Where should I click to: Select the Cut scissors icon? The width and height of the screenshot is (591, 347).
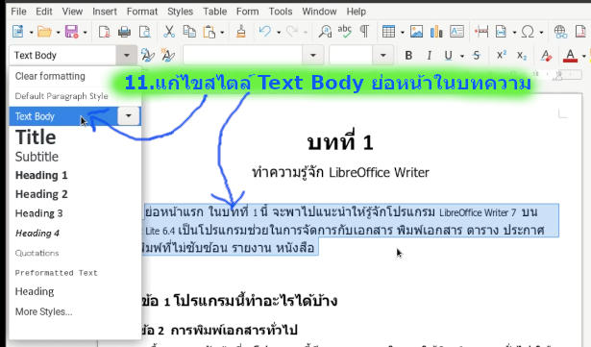point(169,32)
